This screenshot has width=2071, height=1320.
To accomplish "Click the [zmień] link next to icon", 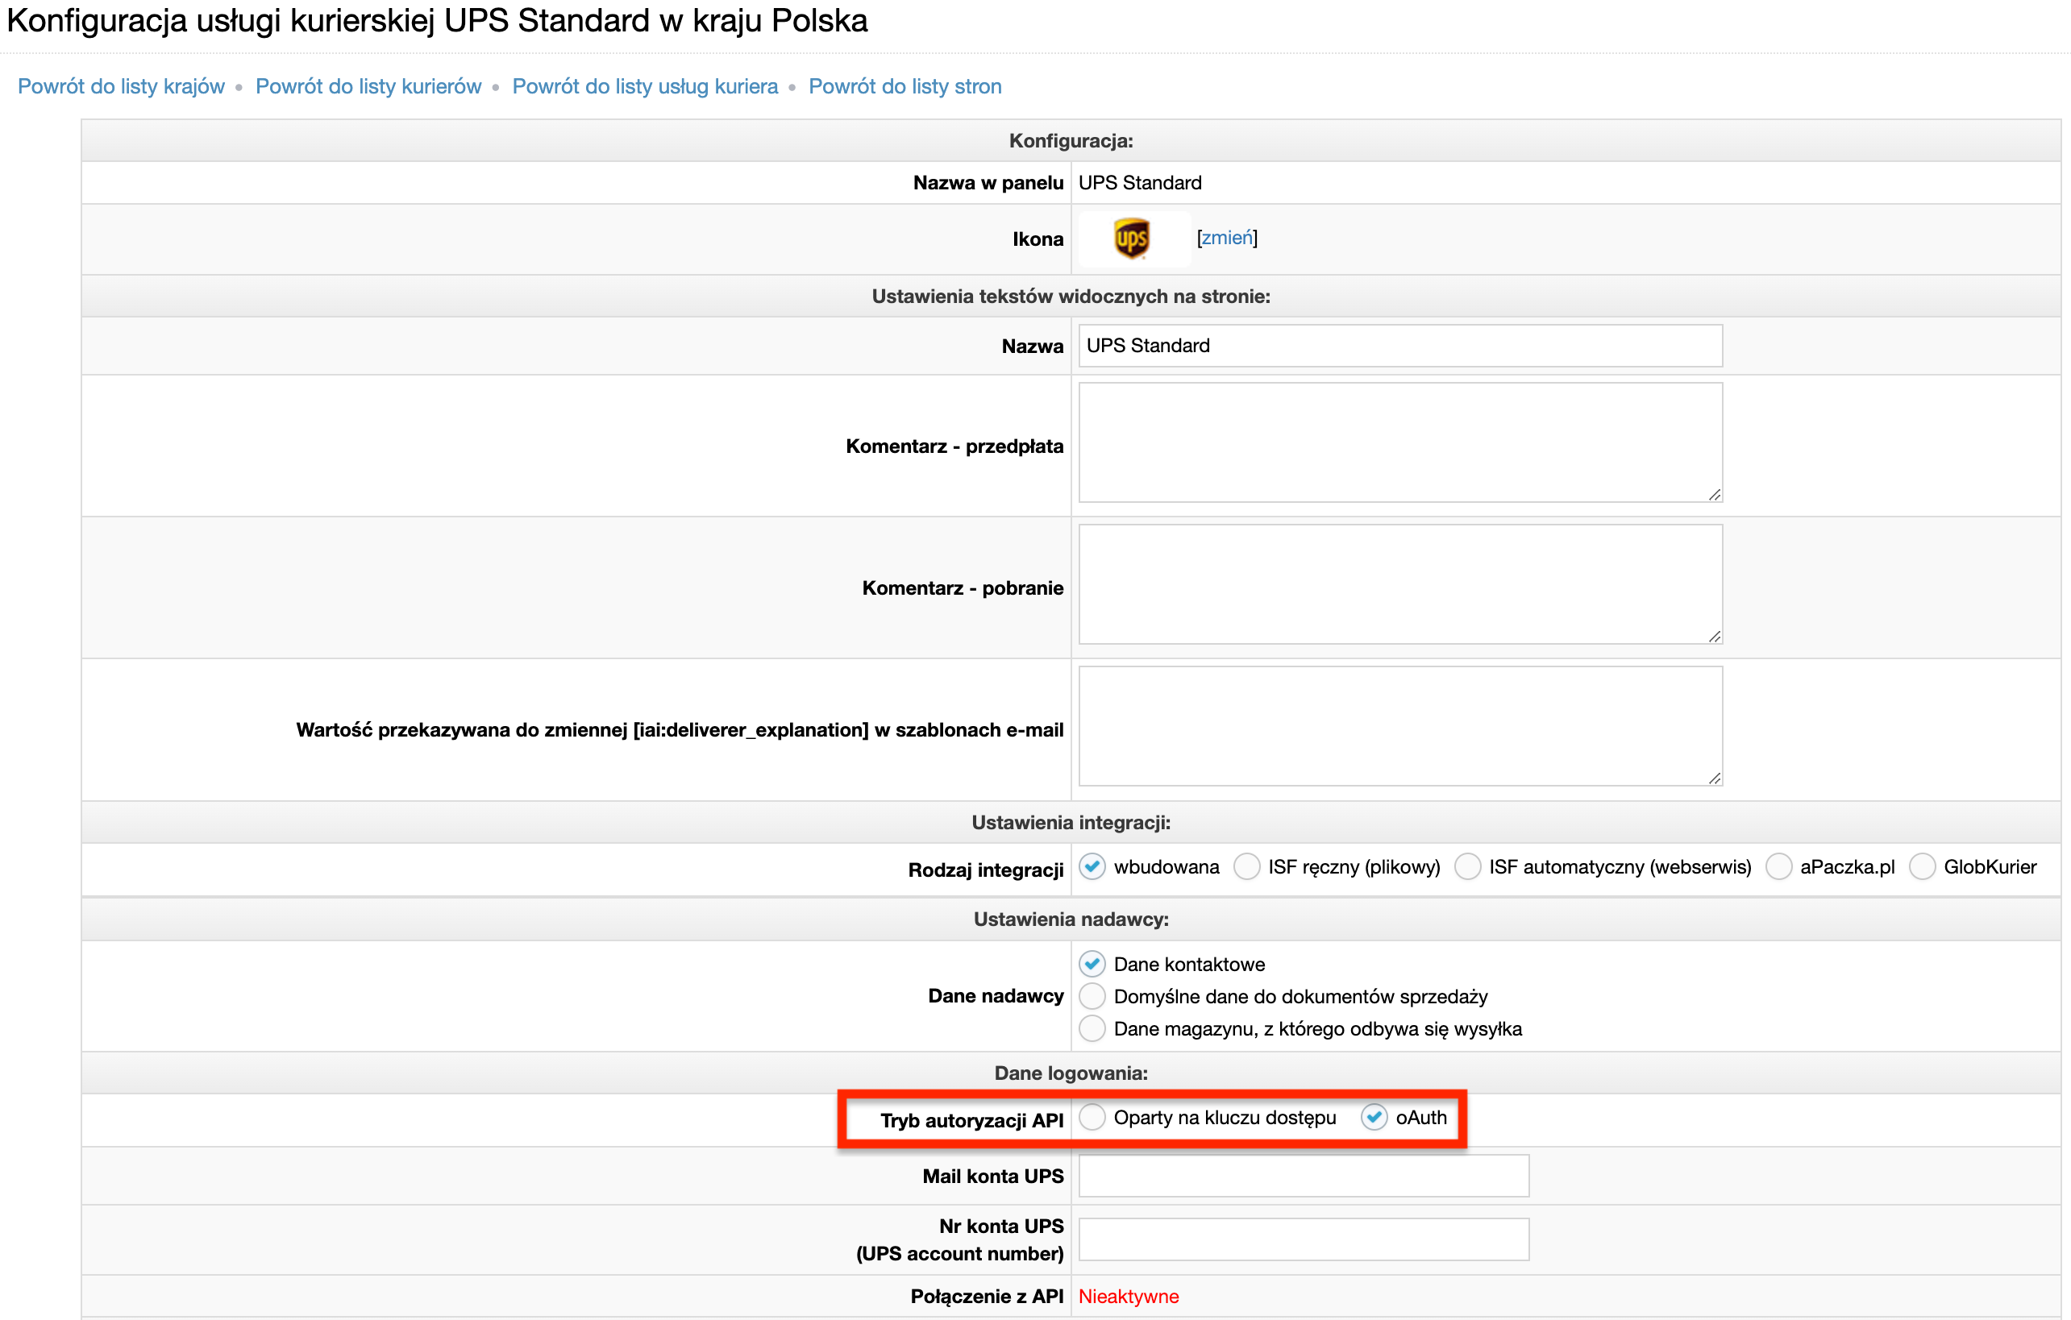I will (x=1226, y=238).
